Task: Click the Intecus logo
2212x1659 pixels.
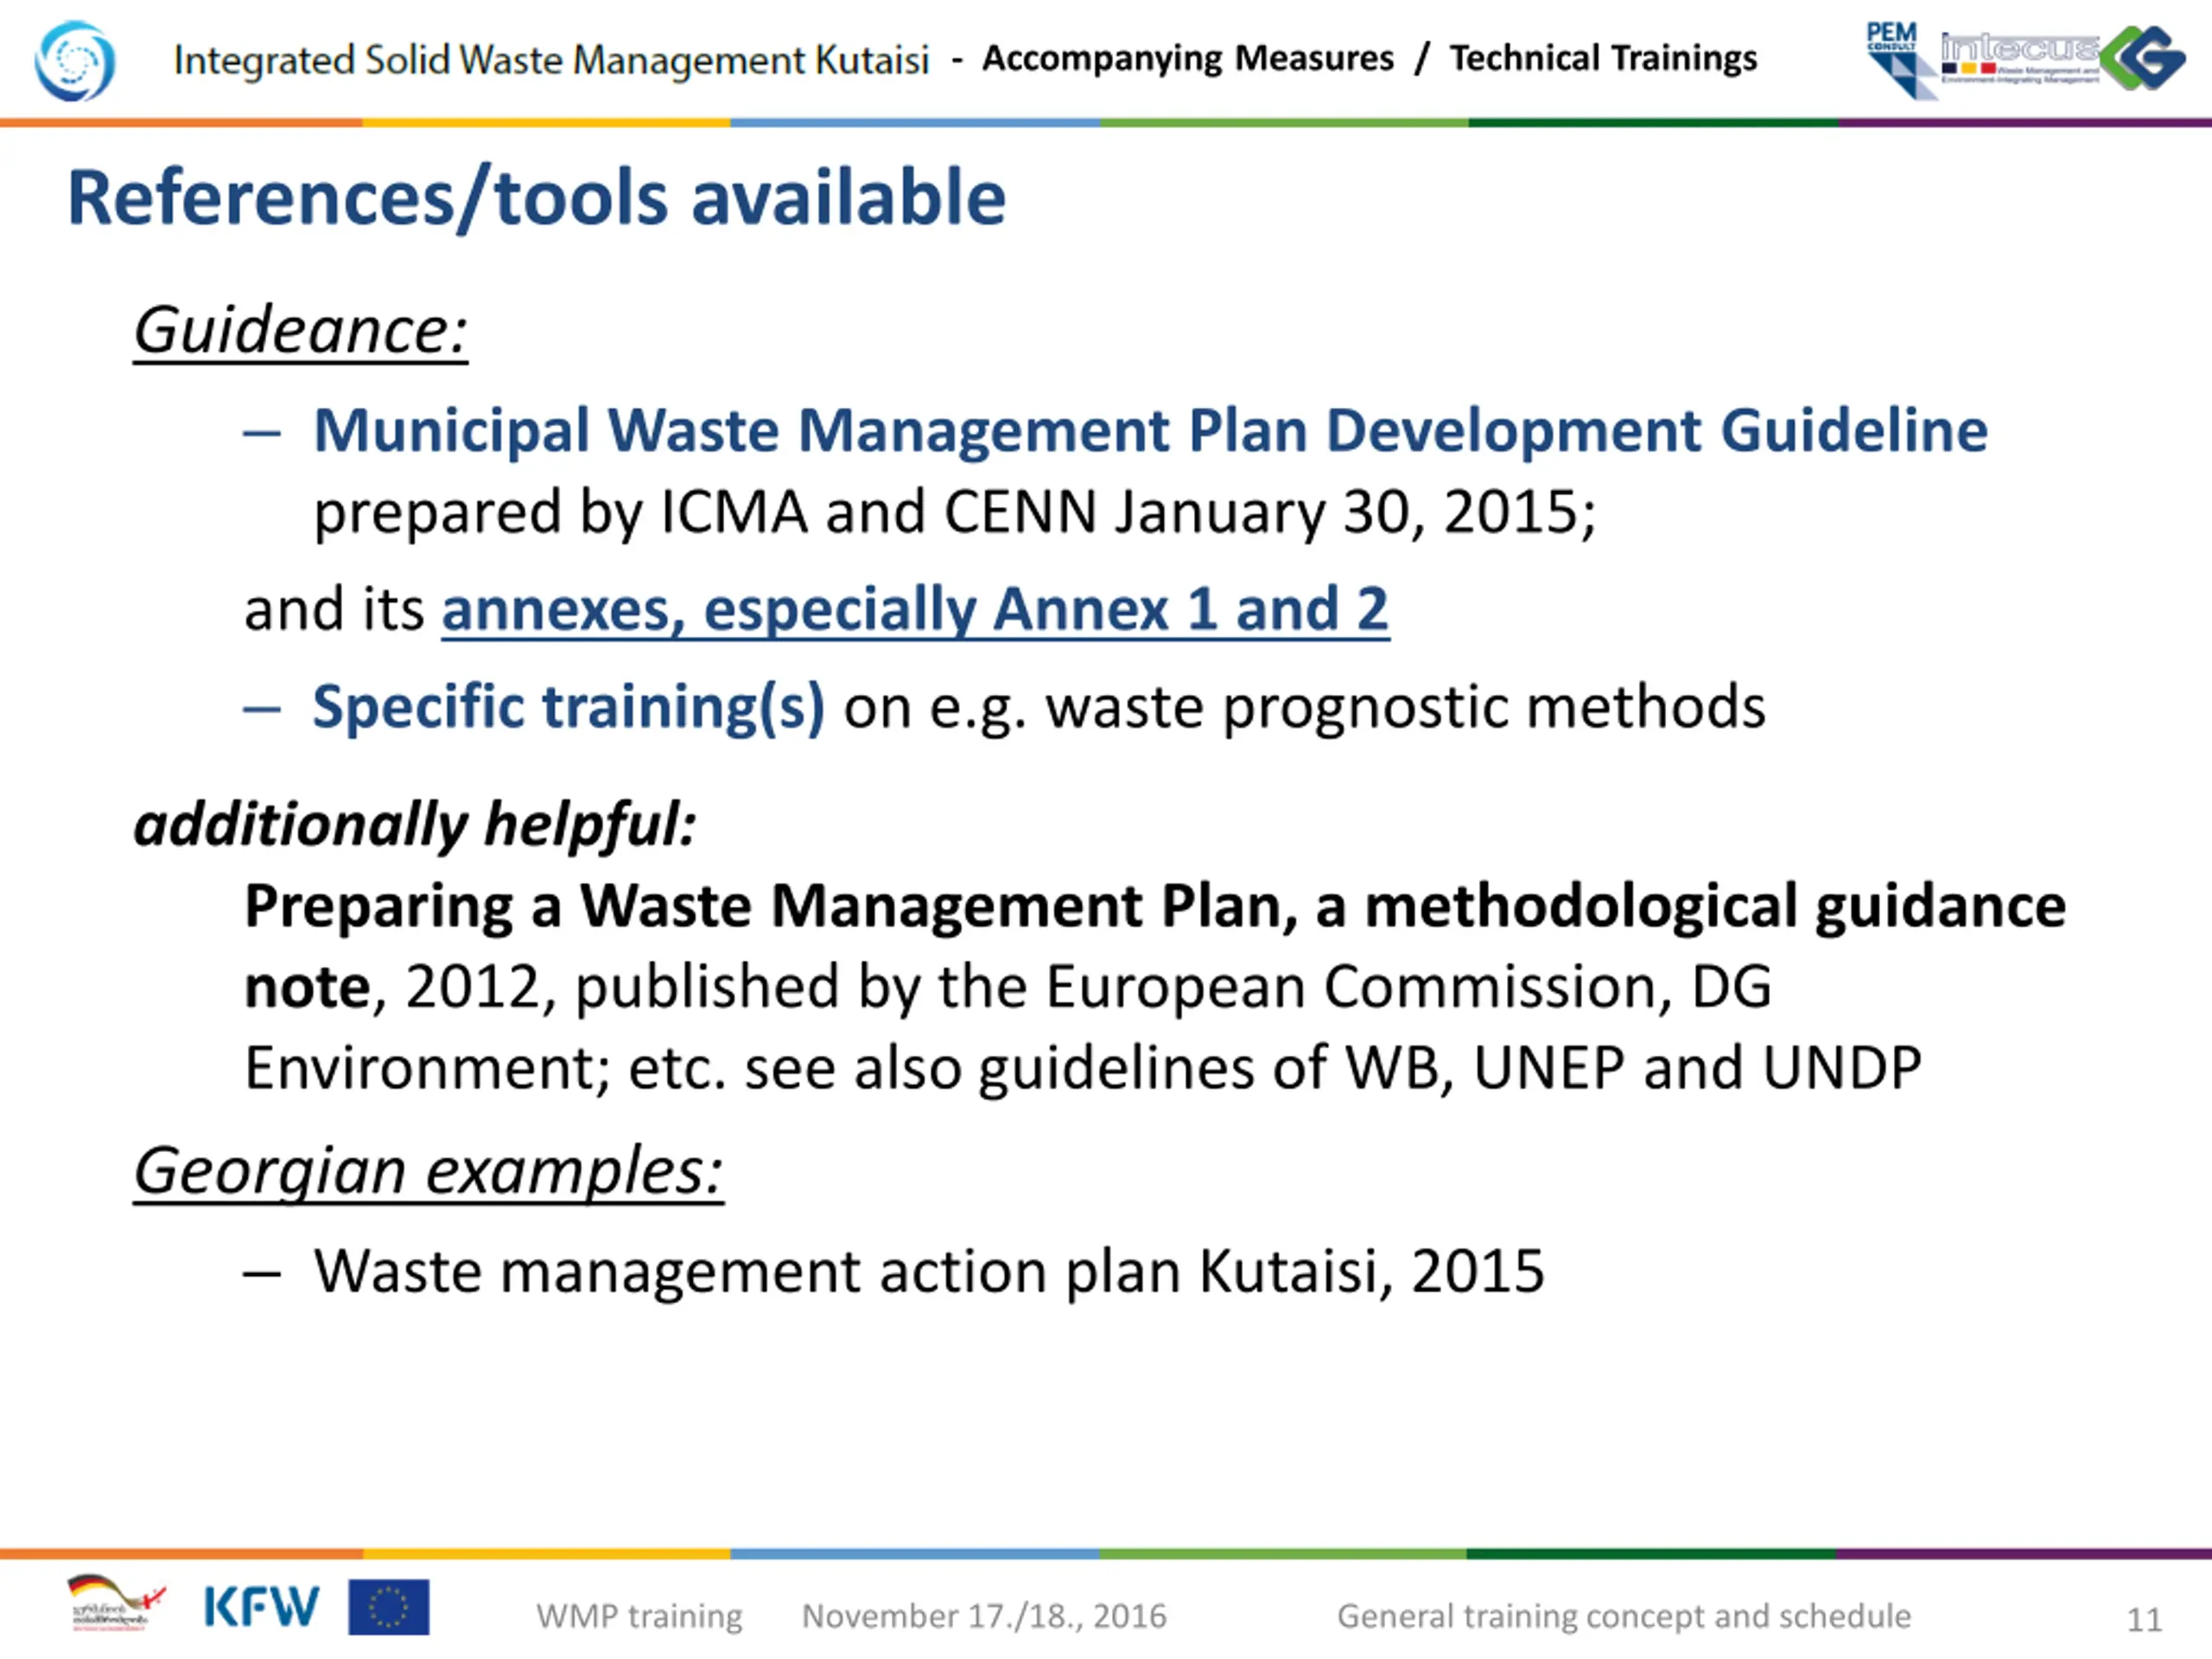Action: [x=2020, y=58]
